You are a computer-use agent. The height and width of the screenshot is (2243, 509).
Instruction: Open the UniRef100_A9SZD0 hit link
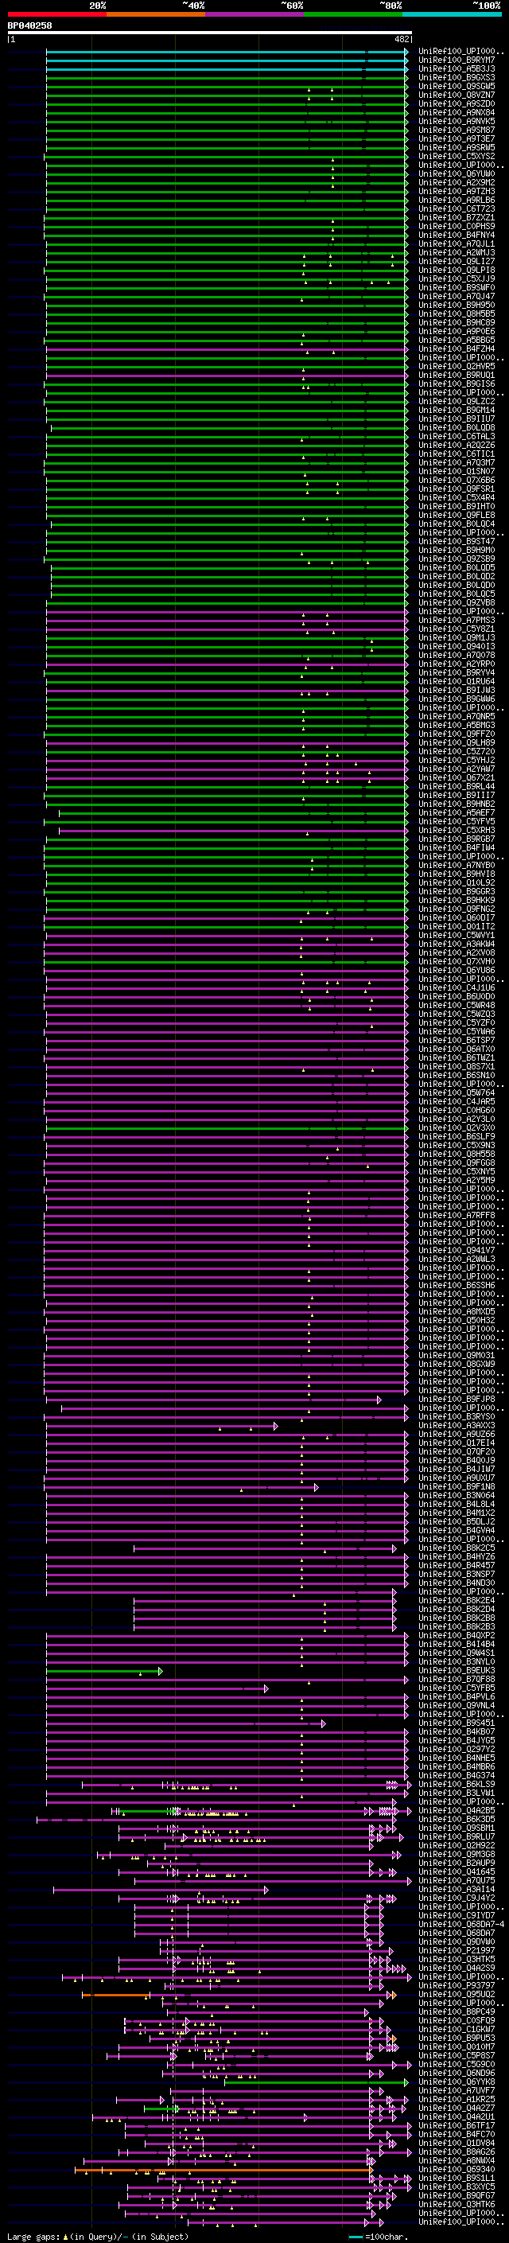point(457,103)
